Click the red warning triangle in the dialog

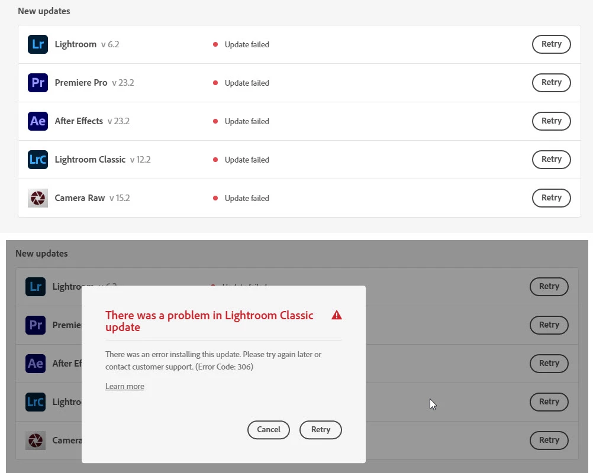coord(337,315)
